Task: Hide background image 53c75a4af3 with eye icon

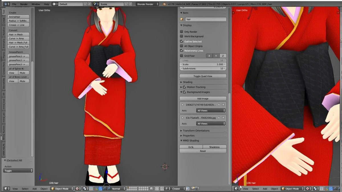Action: 219,118
